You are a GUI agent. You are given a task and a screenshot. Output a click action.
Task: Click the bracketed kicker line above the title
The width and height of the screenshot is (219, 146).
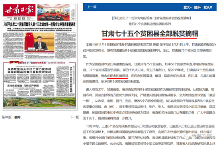point(151,18)
